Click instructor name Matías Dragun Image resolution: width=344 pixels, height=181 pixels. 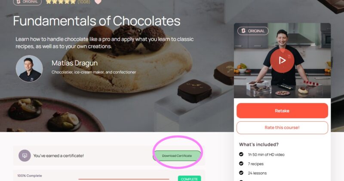click(74, 63)
